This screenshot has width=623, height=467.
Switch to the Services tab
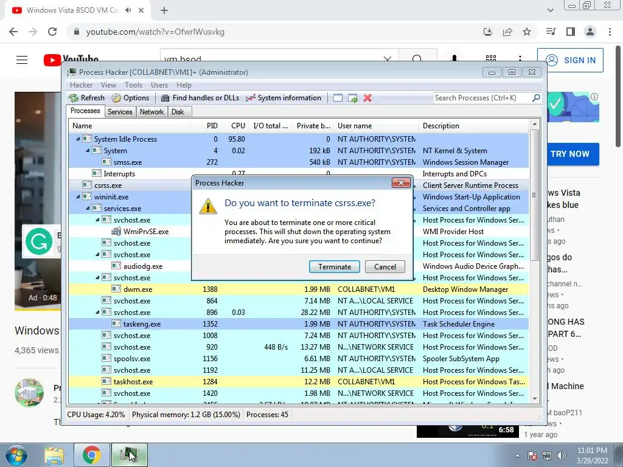click(x=120, y=112)
